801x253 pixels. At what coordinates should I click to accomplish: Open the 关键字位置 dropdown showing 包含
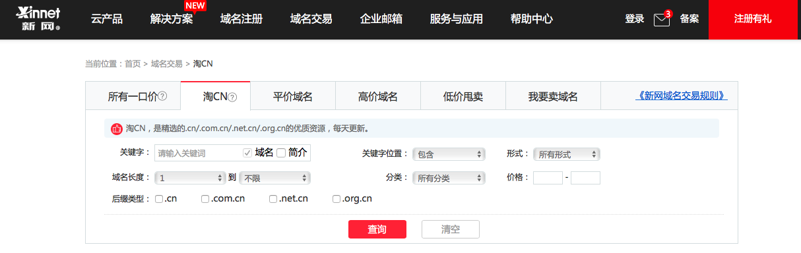[x=449, y=154]
